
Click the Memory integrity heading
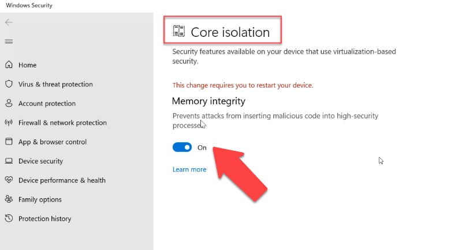click(x=208, y=101)
